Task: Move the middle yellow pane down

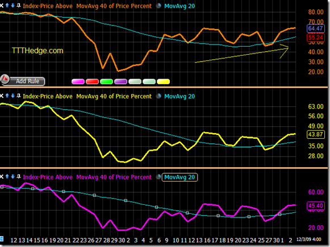Action: tap(13, 96)
